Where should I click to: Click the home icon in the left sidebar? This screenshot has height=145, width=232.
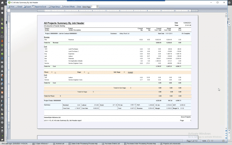(2, 3)
